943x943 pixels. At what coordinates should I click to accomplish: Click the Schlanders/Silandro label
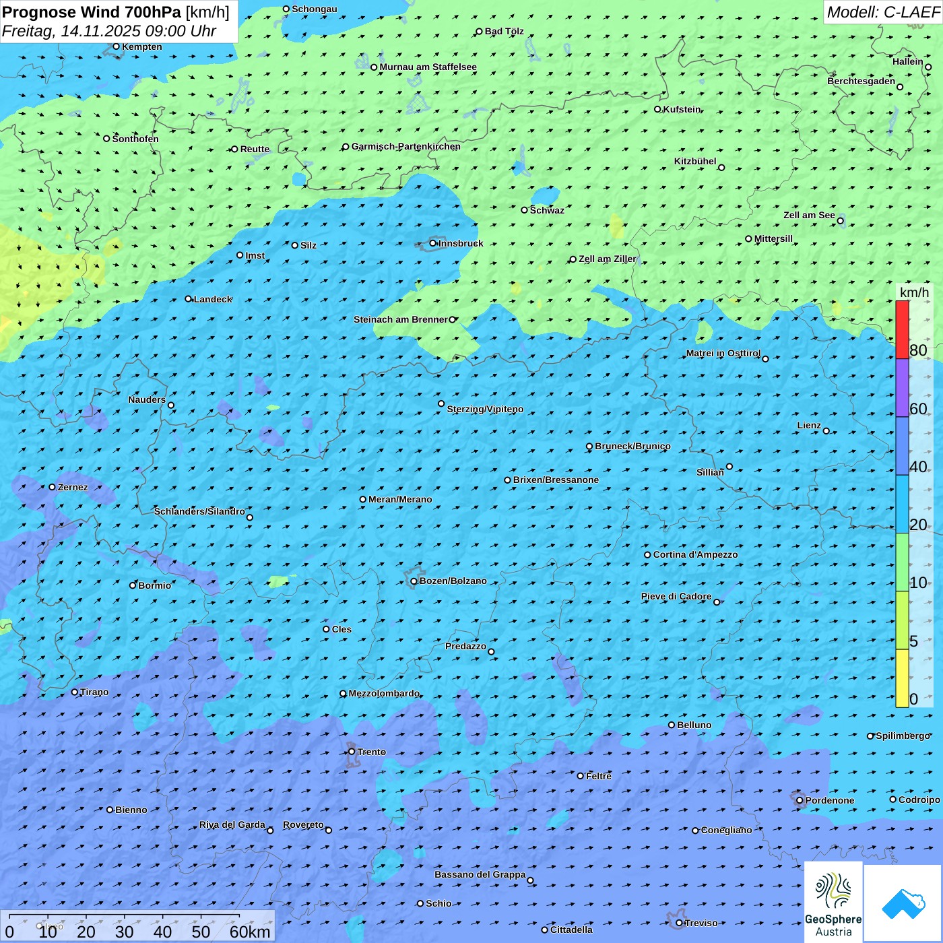199,511
